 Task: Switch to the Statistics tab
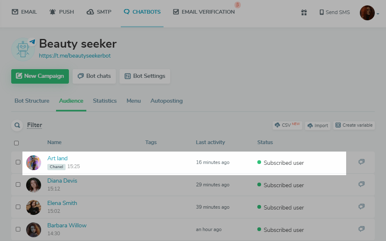[x=105, y=101]
